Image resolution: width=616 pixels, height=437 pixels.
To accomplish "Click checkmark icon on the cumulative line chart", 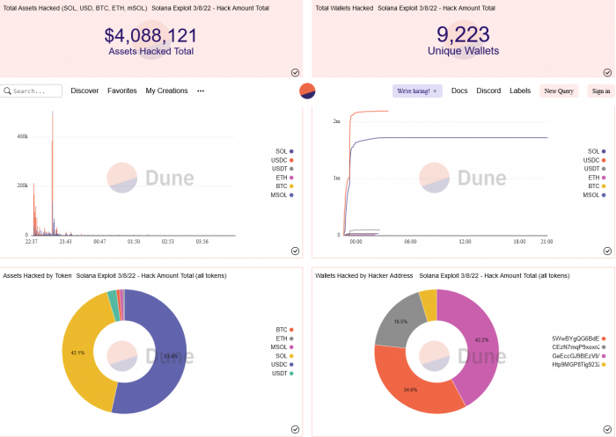I will [607, 251].
